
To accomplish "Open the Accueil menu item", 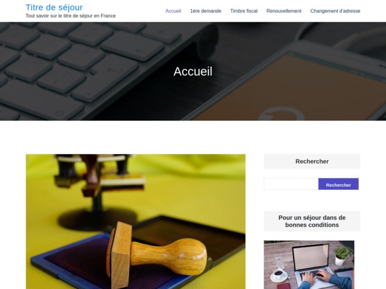I will point(173,11).
